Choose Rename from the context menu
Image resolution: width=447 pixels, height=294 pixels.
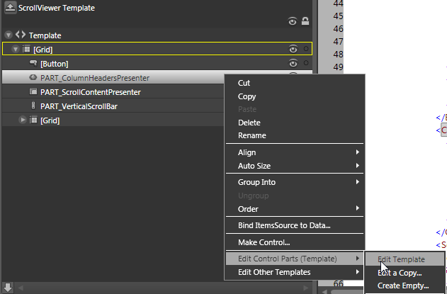(295, 135)
